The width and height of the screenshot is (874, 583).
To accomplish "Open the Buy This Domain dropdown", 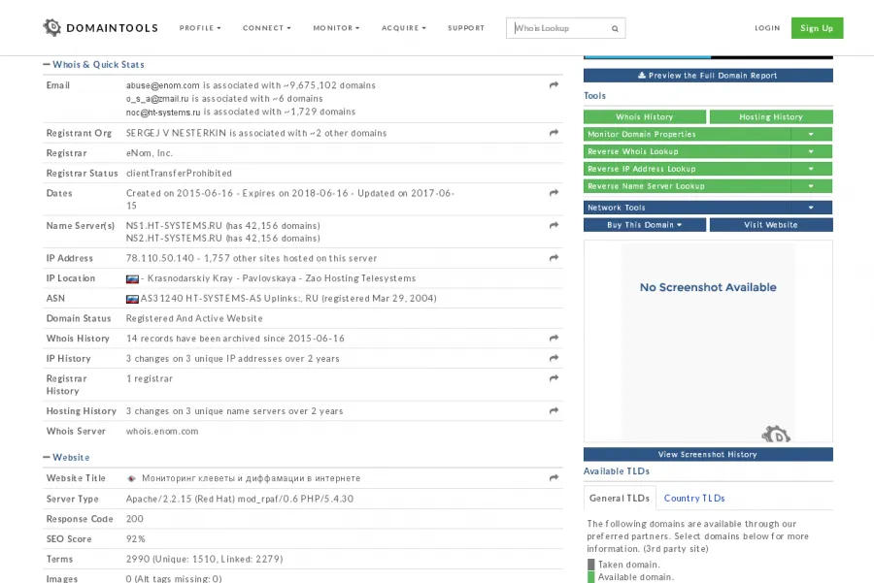I will click(645, 225).
